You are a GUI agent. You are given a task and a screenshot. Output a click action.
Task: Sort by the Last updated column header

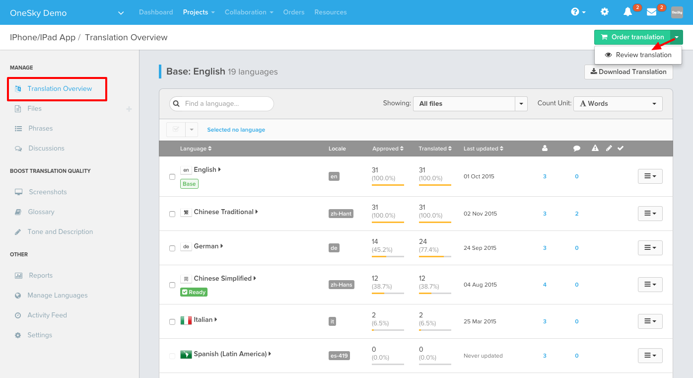484,149
